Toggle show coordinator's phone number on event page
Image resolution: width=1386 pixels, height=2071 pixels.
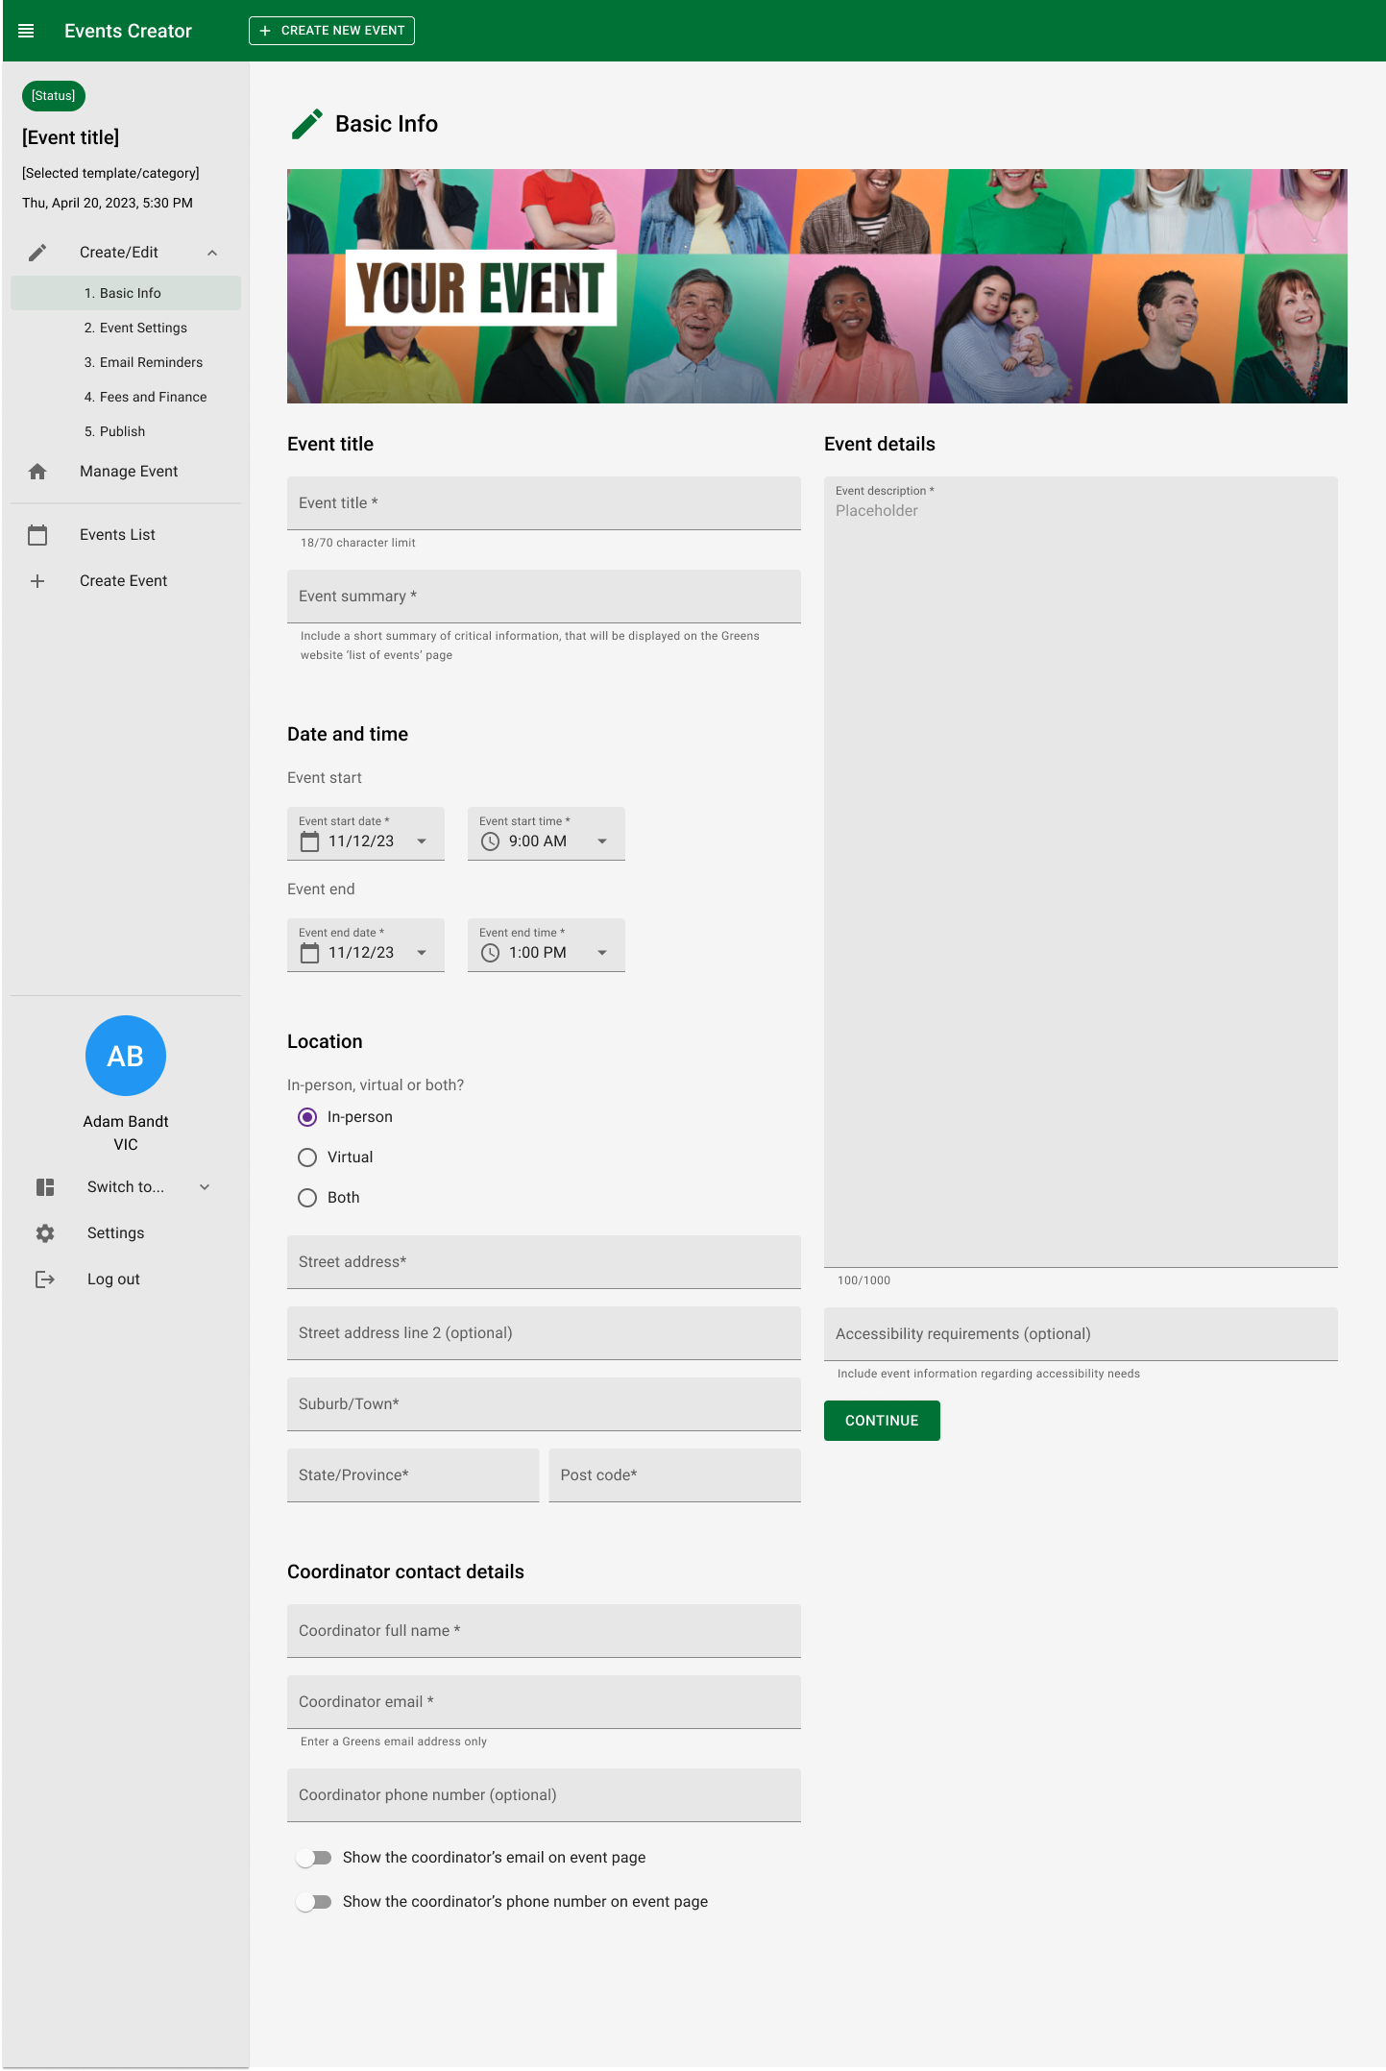pos(314,1902)
